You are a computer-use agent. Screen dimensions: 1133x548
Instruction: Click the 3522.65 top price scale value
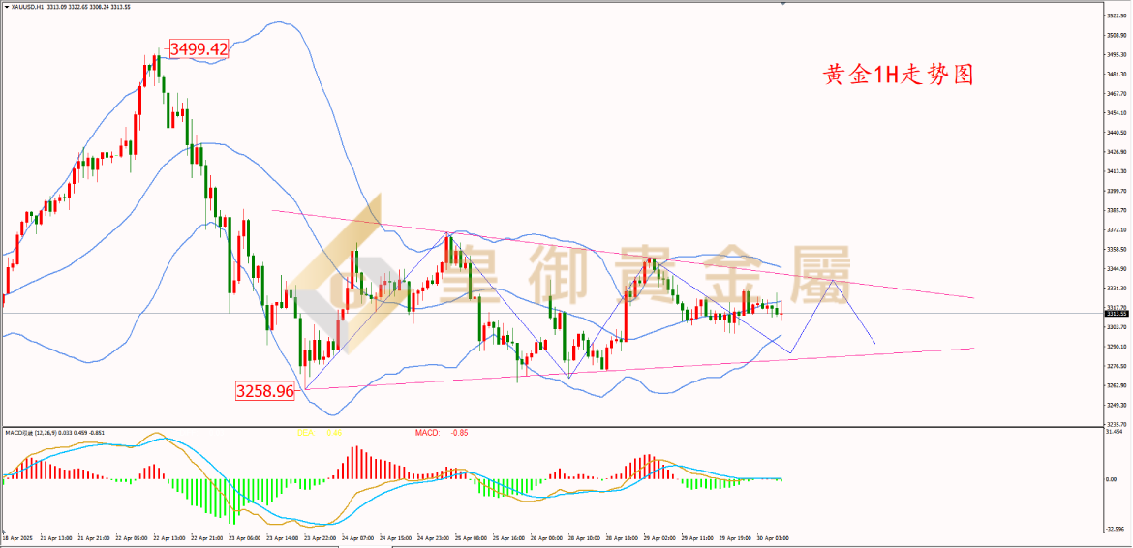coord(1118,15)
